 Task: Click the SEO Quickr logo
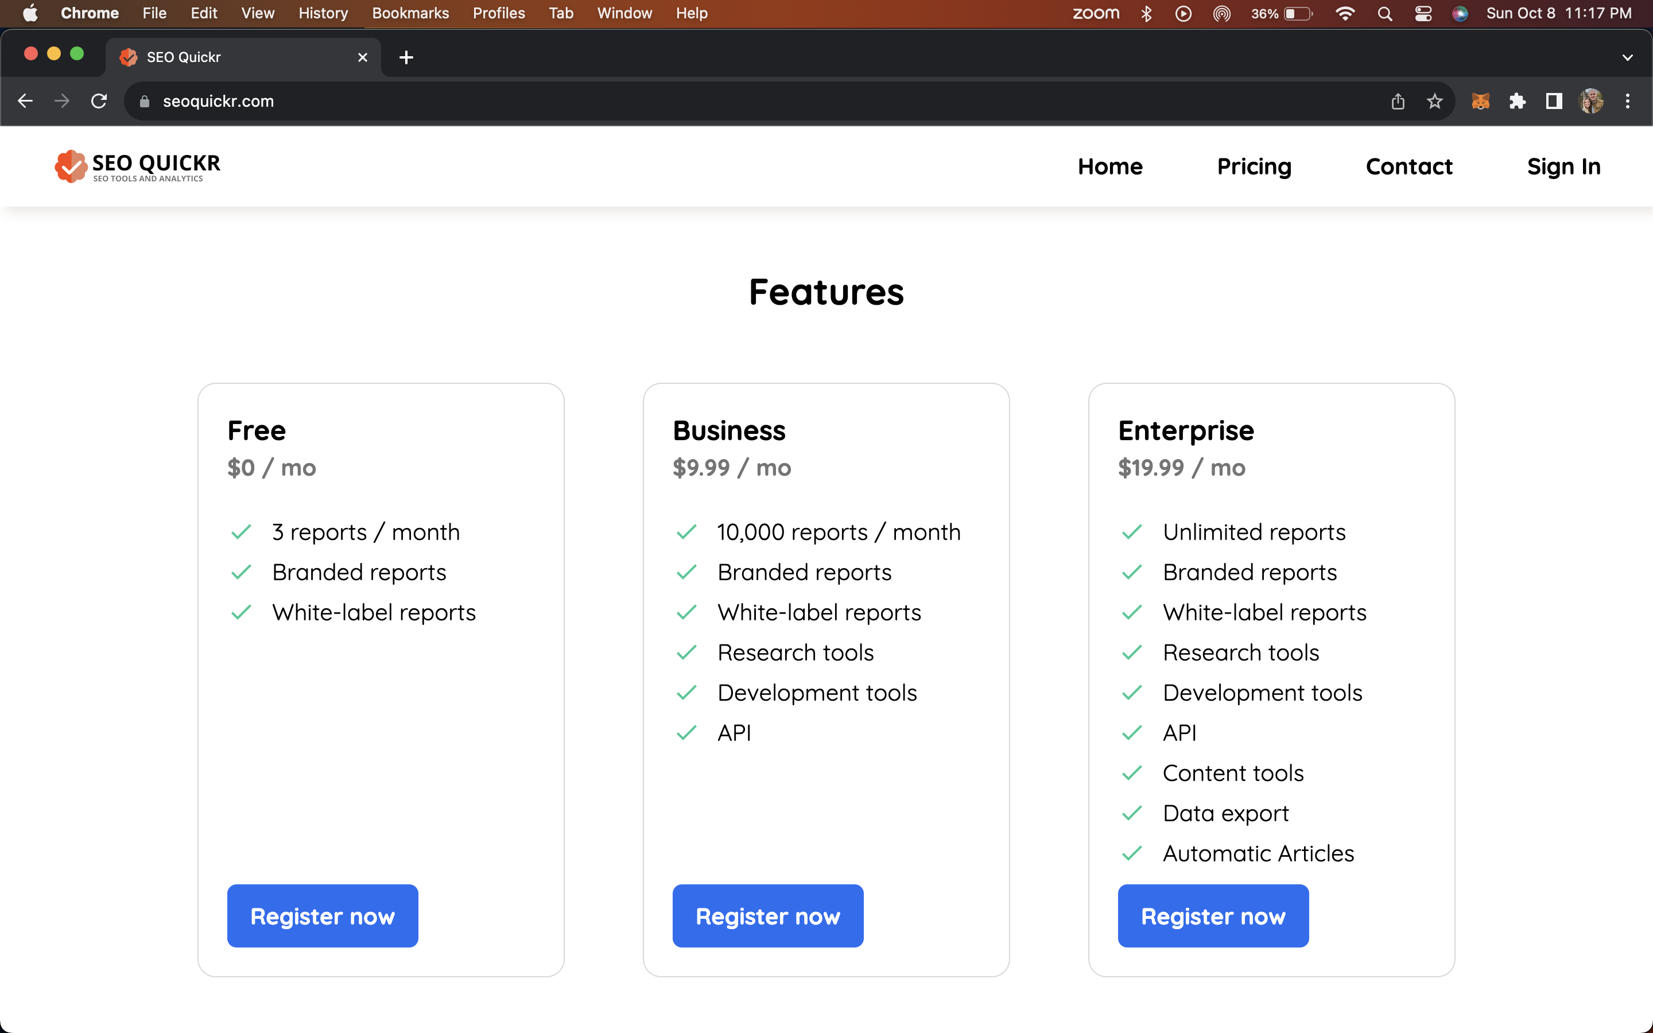tap(137, 166)
